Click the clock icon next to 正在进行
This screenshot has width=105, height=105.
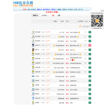pyautogui.click(x=80, y=26)
